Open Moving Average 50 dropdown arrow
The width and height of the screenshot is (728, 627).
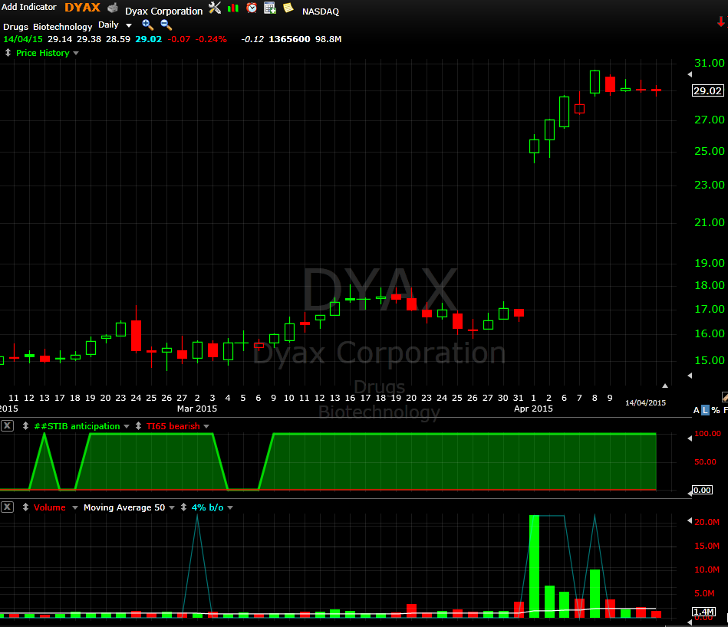point(172,508)
